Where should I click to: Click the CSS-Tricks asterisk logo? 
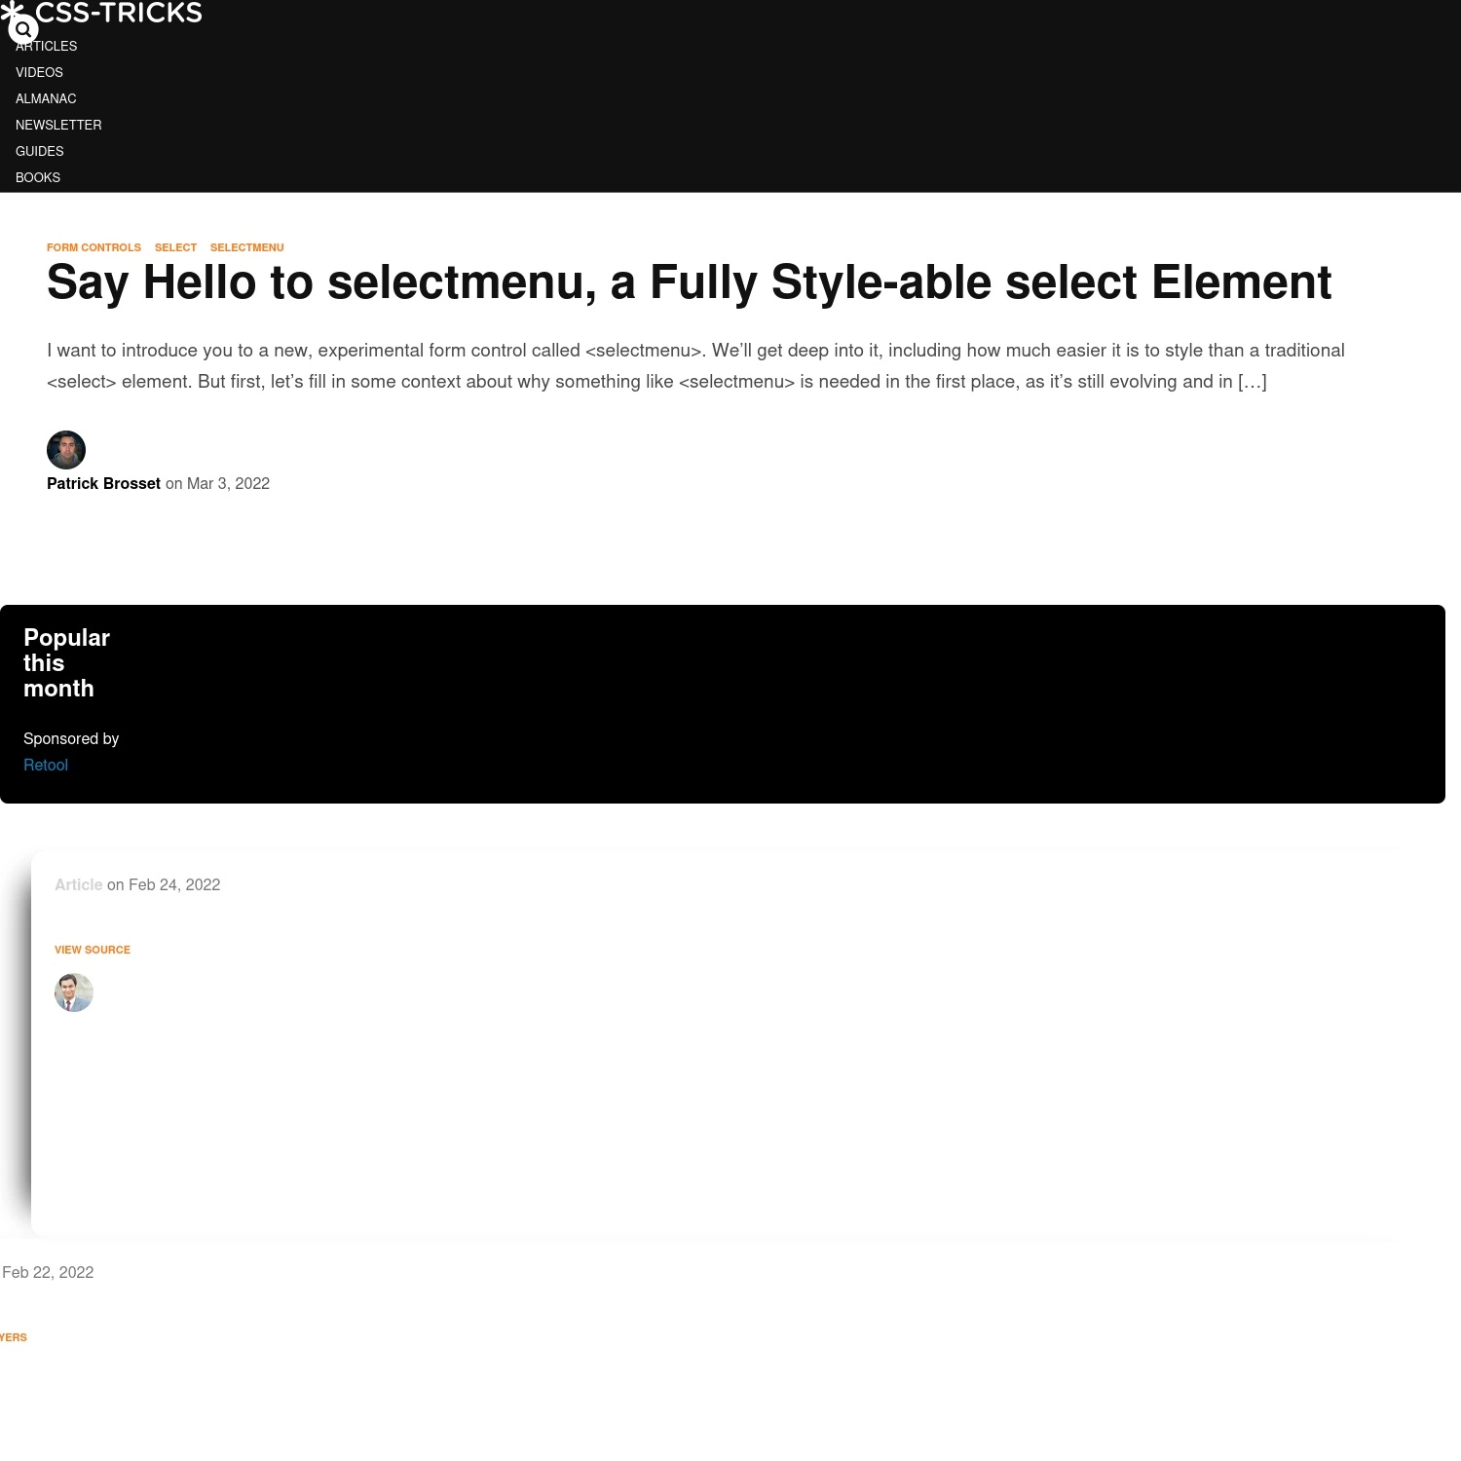click(12, 12)
